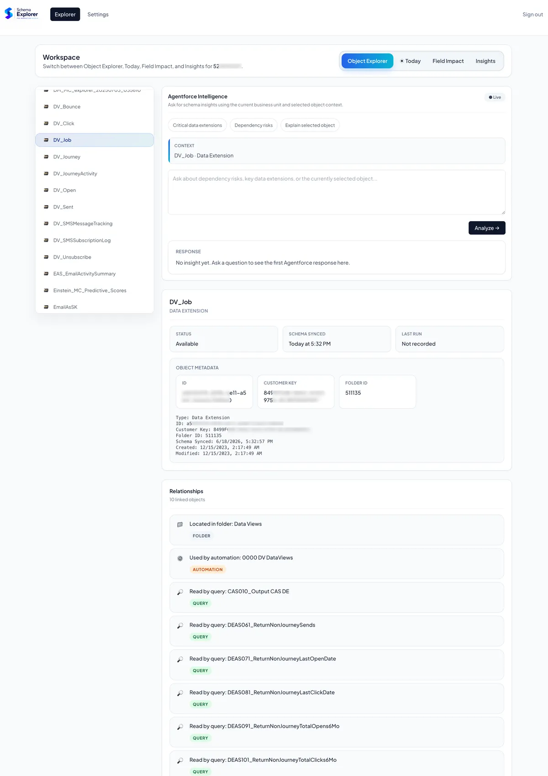Image resolution: width=548 pixels, height=776 pixels.
Task: Click the EmailAsSK row icon
Action: [46, 307]
